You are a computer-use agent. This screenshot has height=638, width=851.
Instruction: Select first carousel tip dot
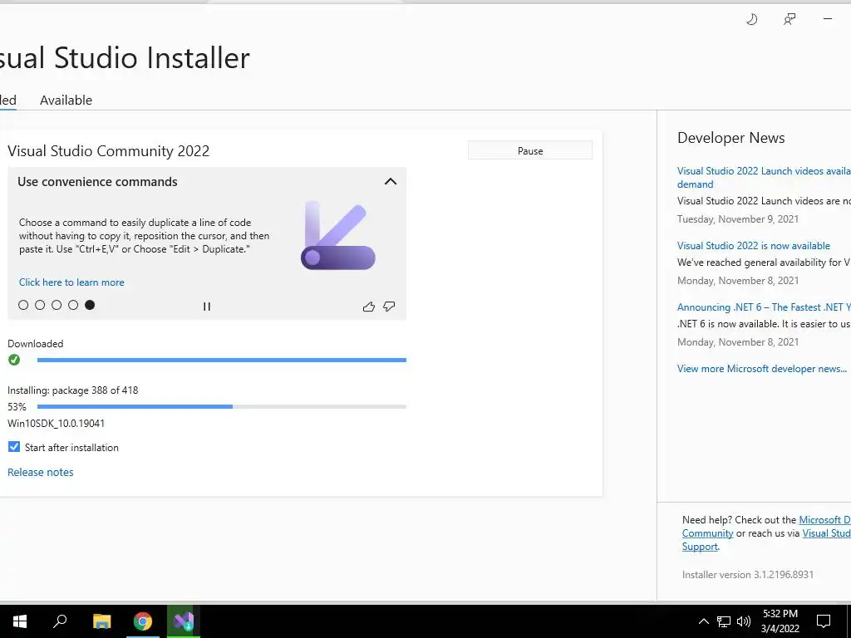(x=23, y=305)
